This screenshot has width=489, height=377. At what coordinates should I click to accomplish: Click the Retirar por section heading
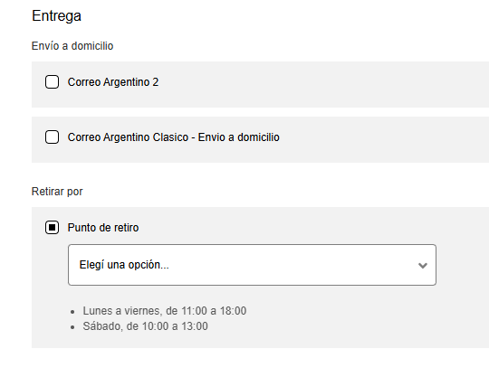pos(57,192)
